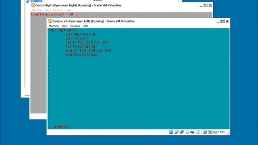Click the 'conn mytunnel' line in the editor
Viewport: 258px width, 145px height.
[62, 30]
